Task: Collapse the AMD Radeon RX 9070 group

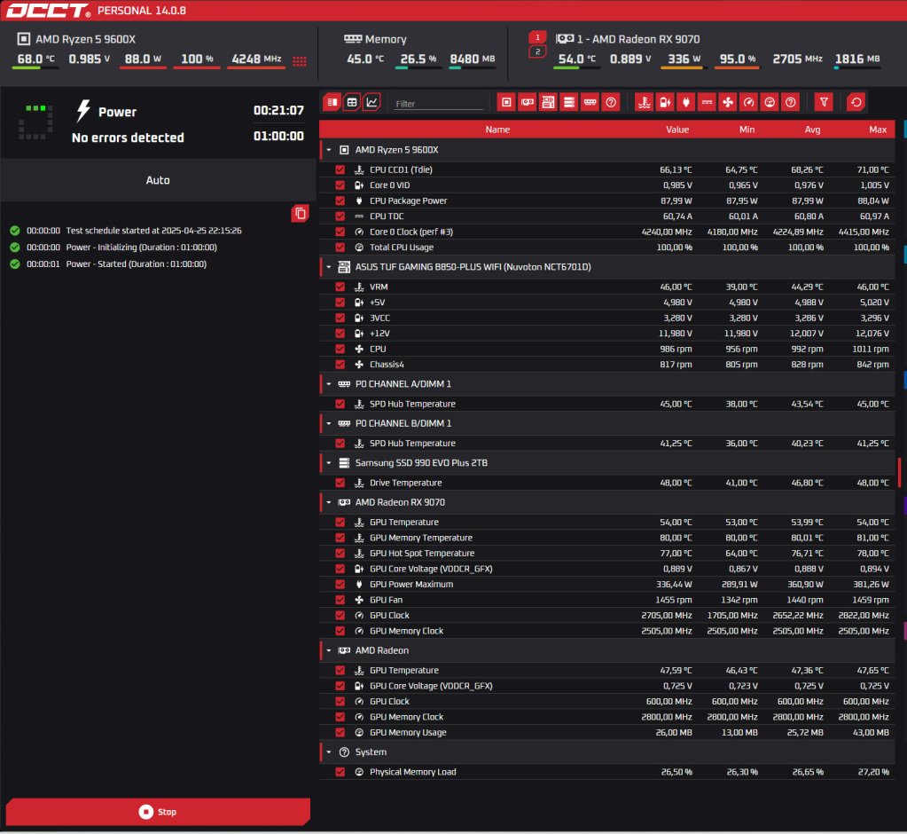Action: click(x=329, y=502)
